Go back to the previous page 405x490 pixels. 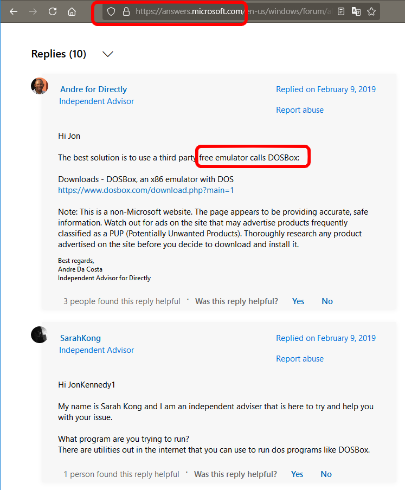[x=14, y=11]
